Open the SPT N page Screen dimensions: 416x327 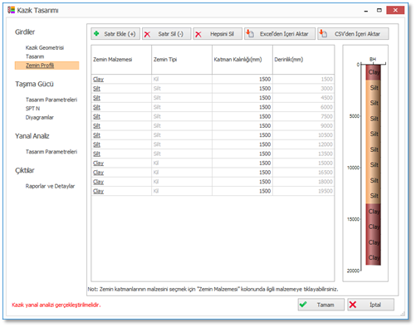pos(32,109)
